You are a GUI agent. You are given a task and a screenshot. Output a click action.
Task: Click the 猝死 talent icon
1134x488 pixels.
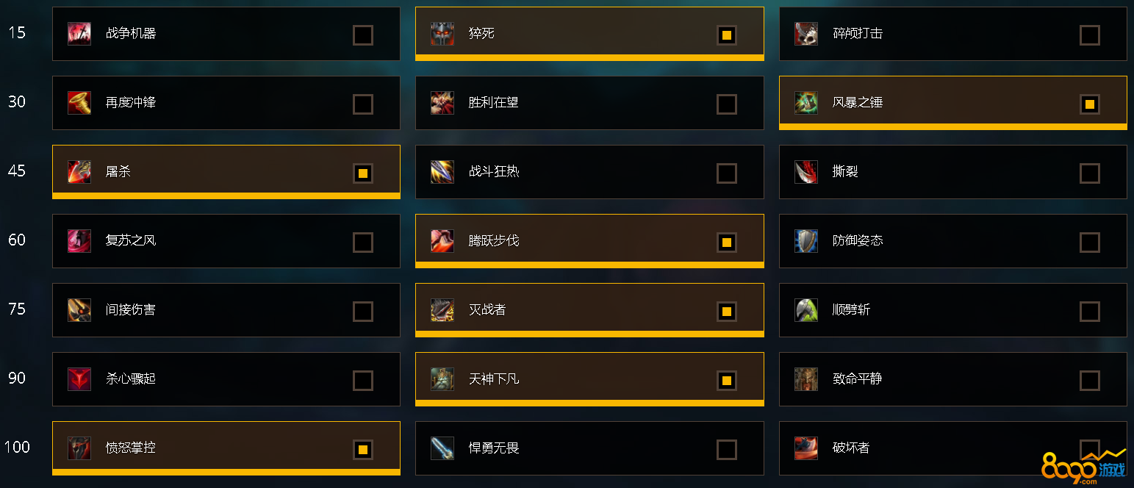click(442, 34)
